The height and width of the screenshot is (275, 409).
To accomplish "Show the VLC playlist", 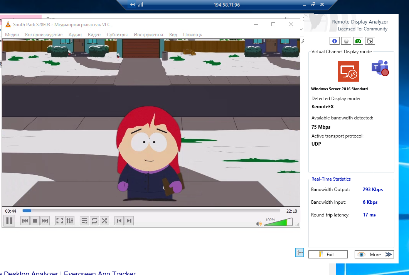I will [84, 221].
